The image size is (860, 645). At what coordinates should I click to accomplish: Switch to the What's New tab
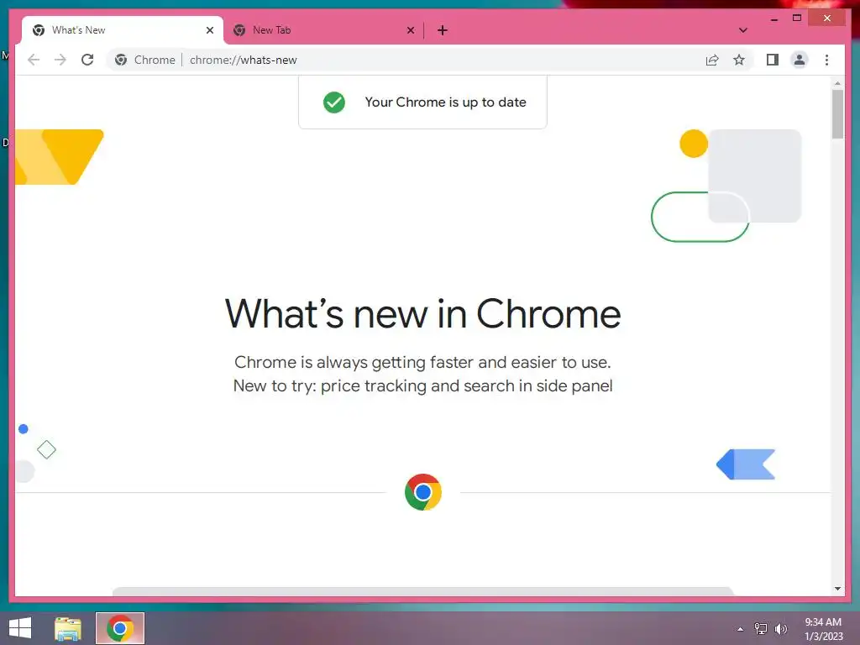coord(122,30)
